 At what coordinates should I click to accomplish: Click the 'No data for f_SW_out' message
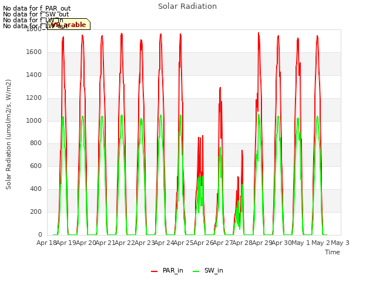point(36,14)
